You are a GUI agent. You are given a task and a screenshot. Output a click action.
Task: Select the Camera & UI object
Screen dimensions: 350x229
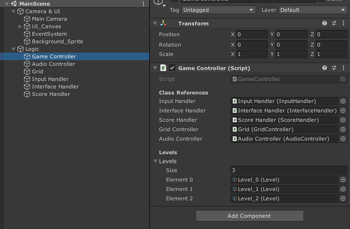coord(42,11)
